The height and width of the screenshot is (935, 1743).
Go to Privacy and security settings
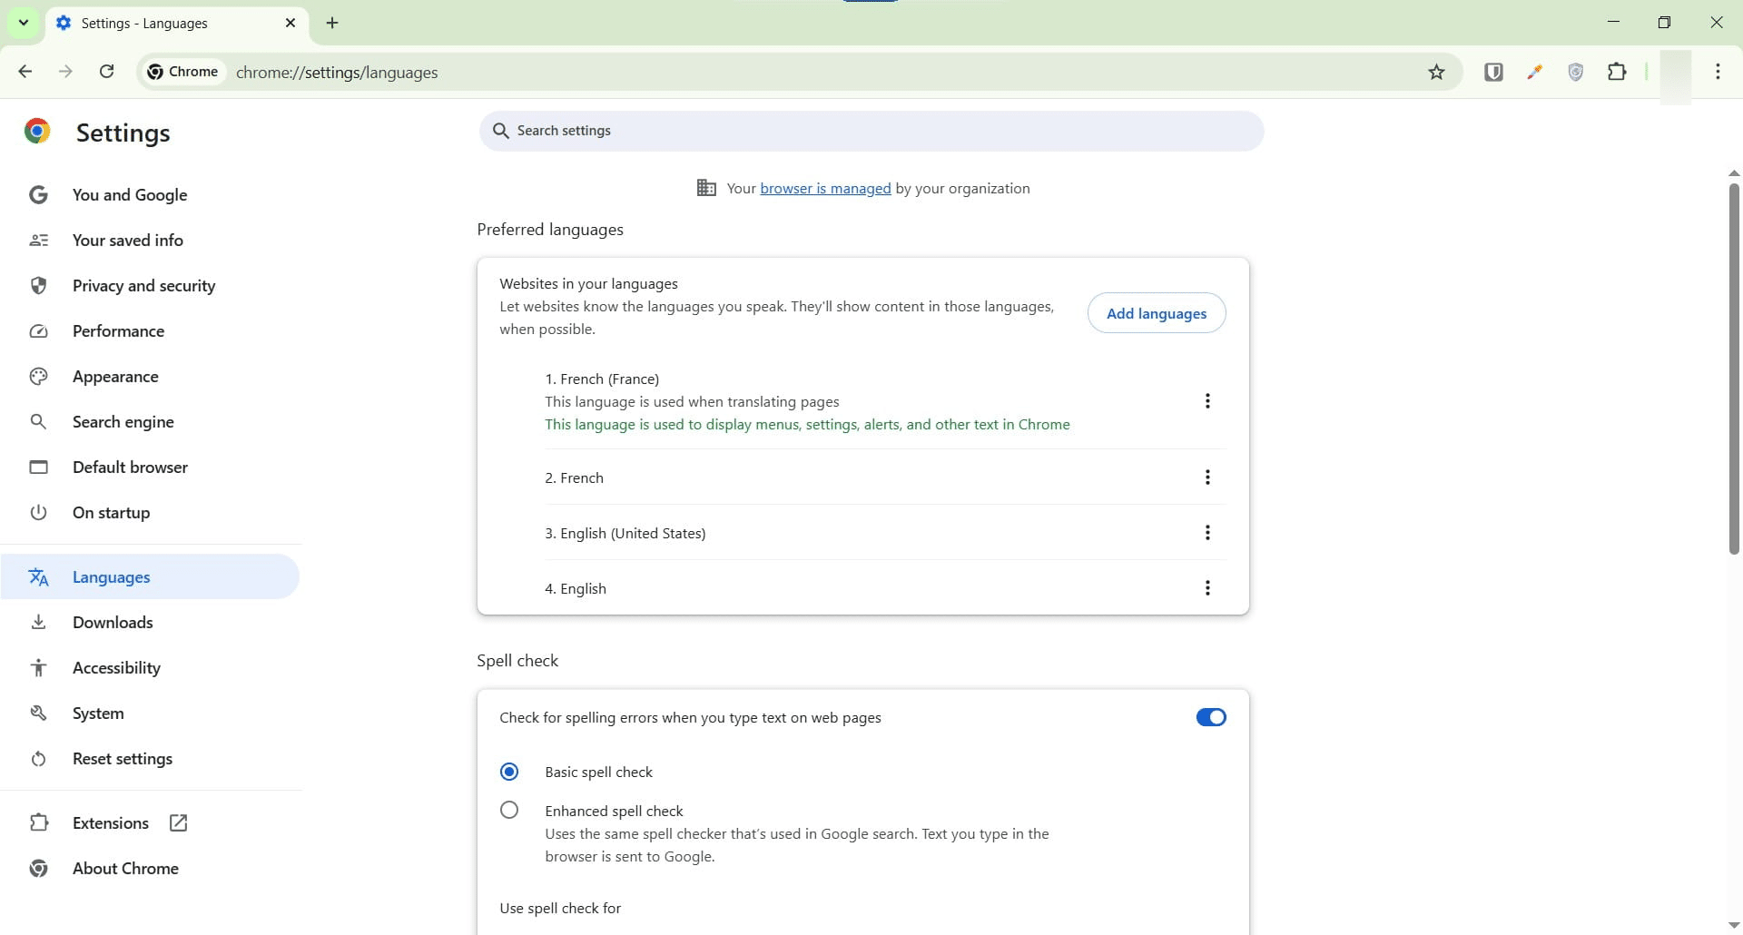pyautogui.click(x=143, y=286)
